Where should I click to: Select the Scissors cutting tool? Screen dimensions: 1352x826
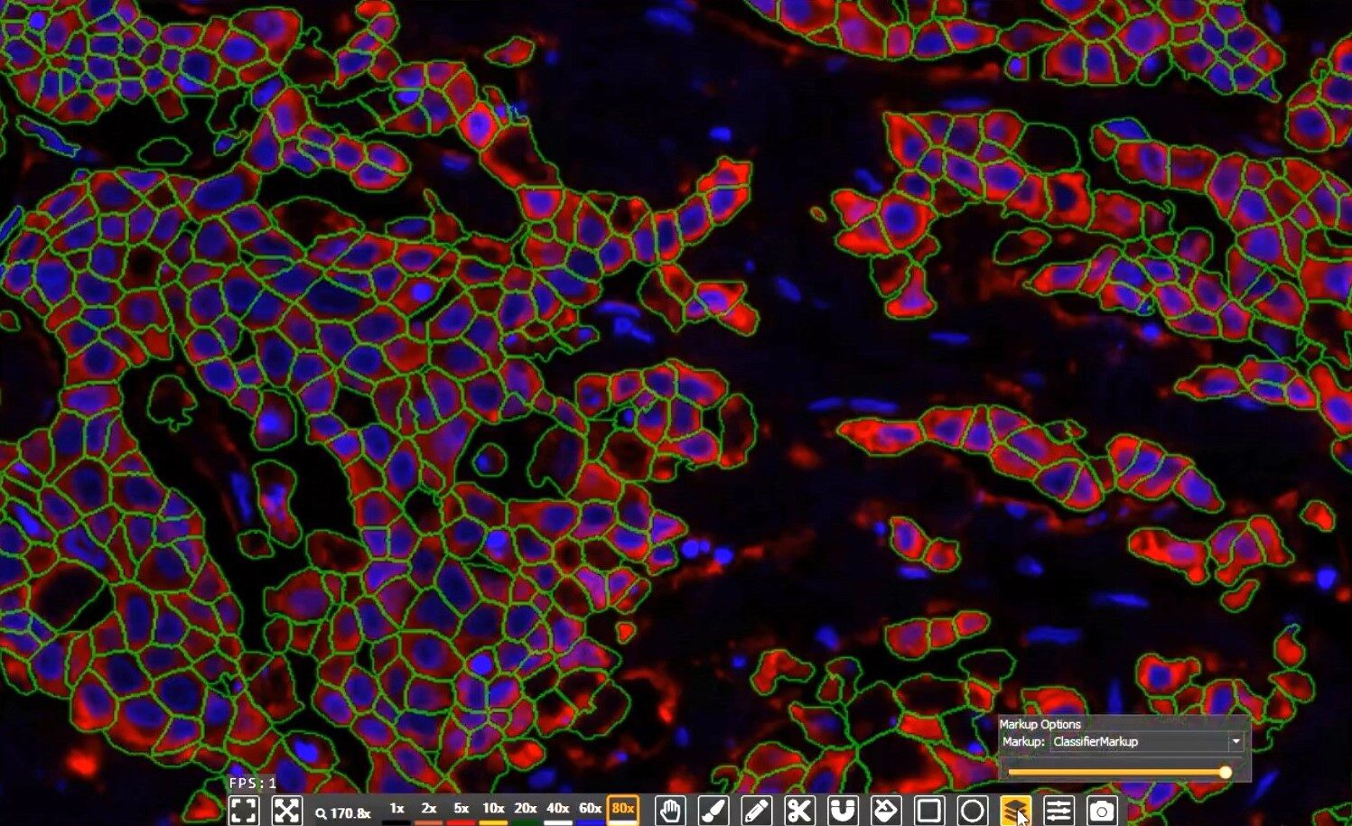798,810
